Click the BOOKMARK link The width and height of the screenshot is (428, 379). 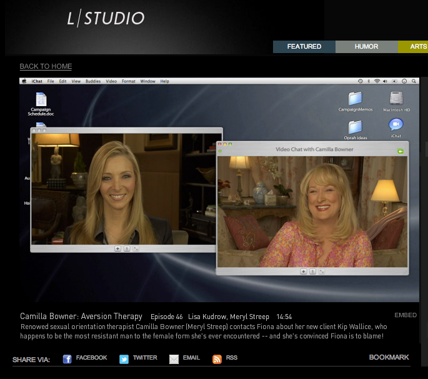pyautogui.click(x=389, y=357)
